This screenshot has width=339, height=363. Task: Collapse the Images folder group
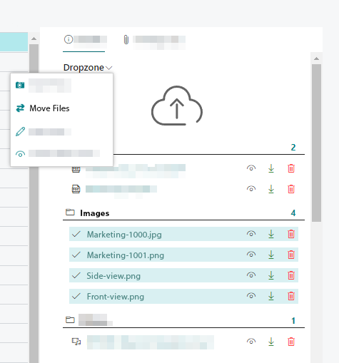[x=95, y=213]
